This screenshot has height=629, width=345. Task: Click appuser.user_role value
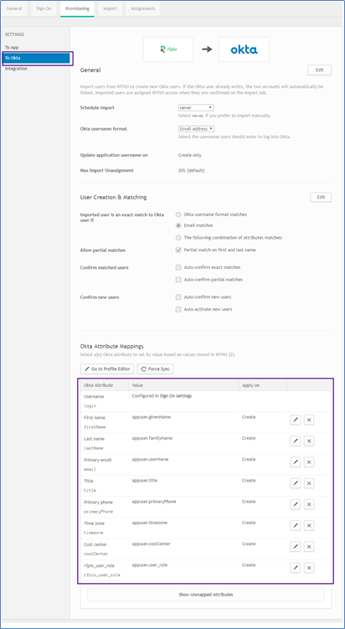point(150,565)
